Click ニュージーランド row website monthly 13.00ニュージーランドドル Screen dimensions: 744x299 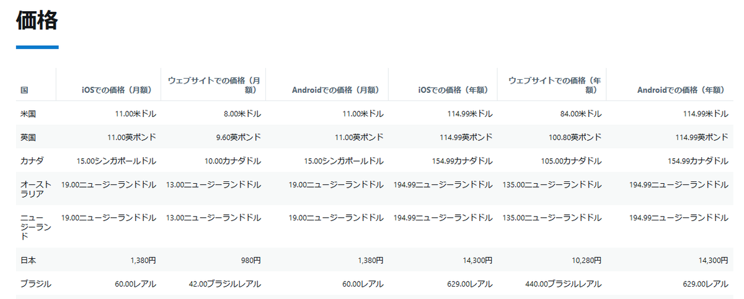pos(213,217)
